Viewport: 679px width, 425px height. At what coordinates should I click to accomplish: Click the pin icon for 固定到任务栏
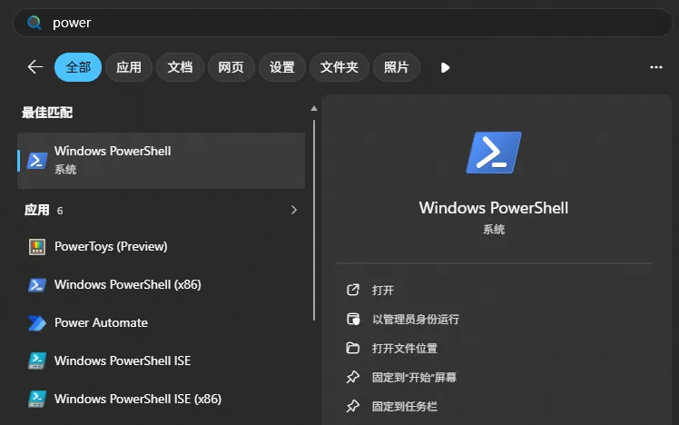pyautogui.click(x=353, y=406)
